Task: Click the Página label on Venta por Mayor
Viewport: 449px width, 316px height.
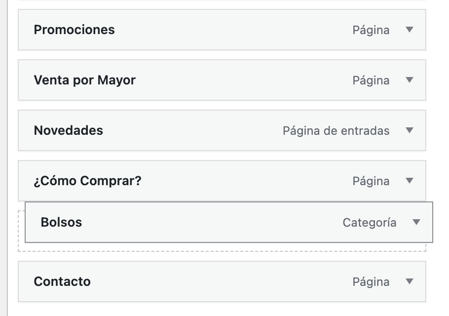Action: (x=371, y=80)
